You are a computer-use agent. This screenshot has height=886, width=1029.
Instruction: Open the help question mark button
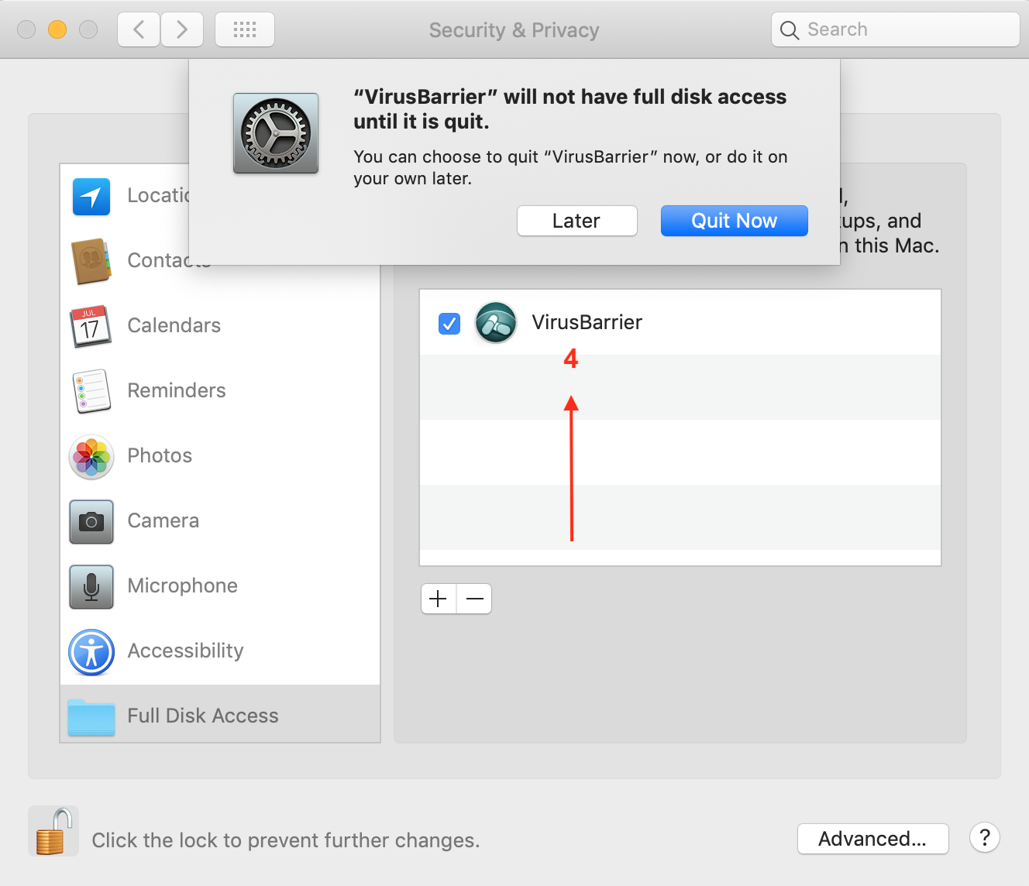point(984,837)
